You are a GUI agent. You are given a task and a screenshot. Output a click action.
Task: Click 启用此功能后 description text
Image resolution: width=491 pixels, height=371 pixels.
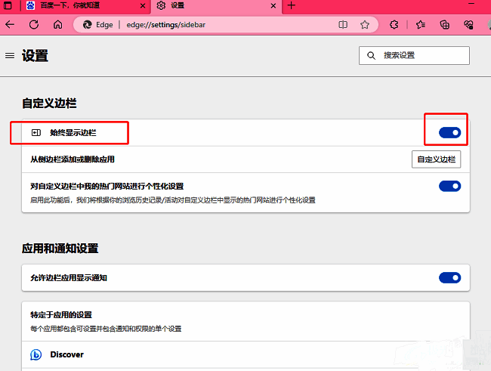click(173, 200)
